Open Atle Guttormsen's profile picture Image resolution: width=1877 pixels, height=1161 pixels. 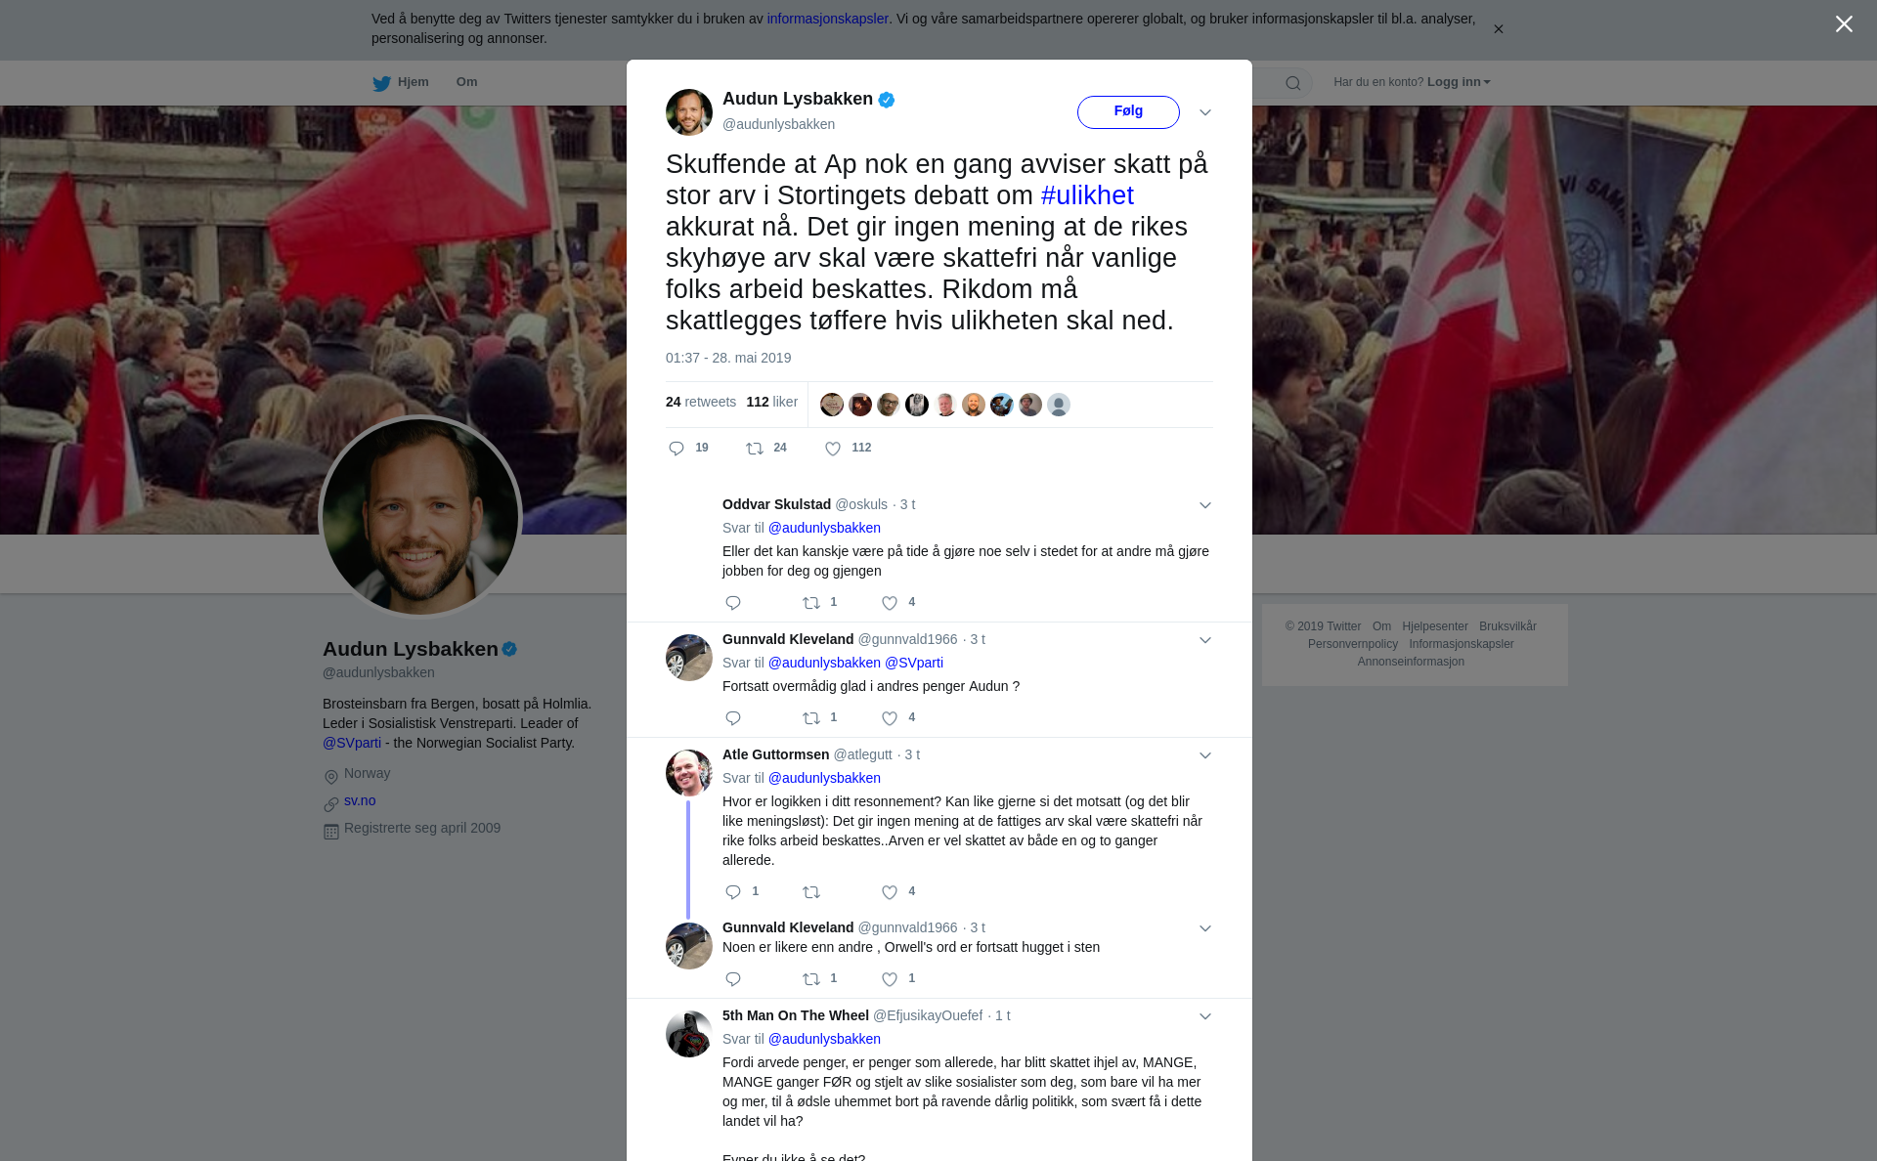pos(689,773)
